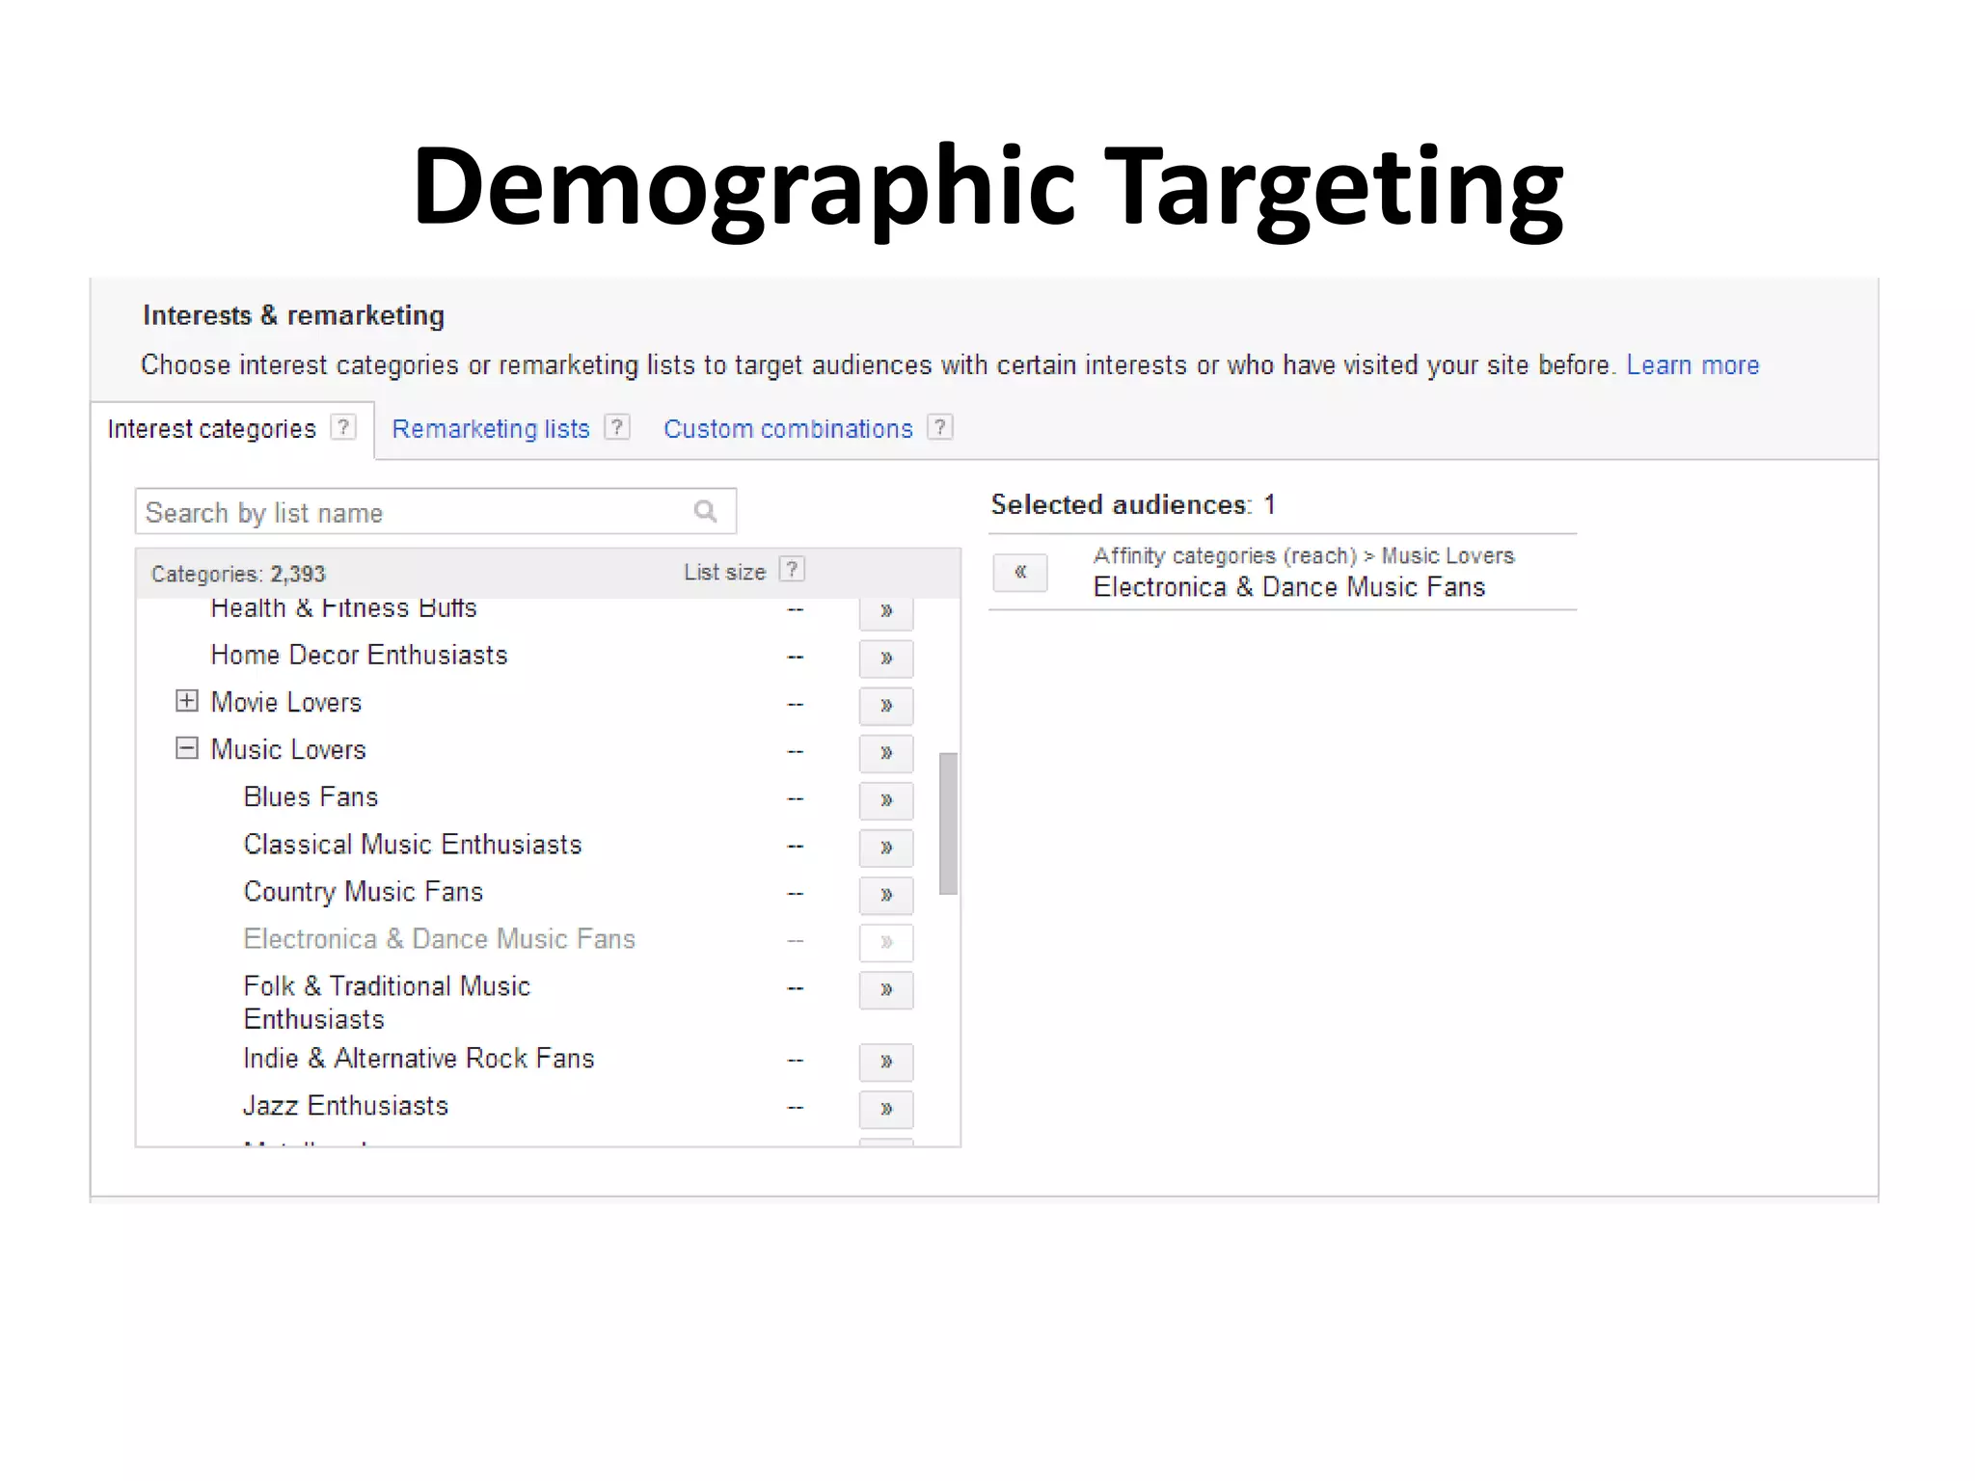Select the Music Lovers label
The image size is (1975, 1481).
tap(288, 750)
